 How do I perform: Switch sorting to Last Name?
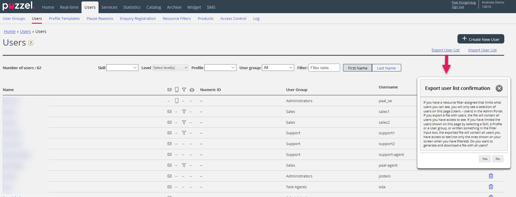click(386, 68)
